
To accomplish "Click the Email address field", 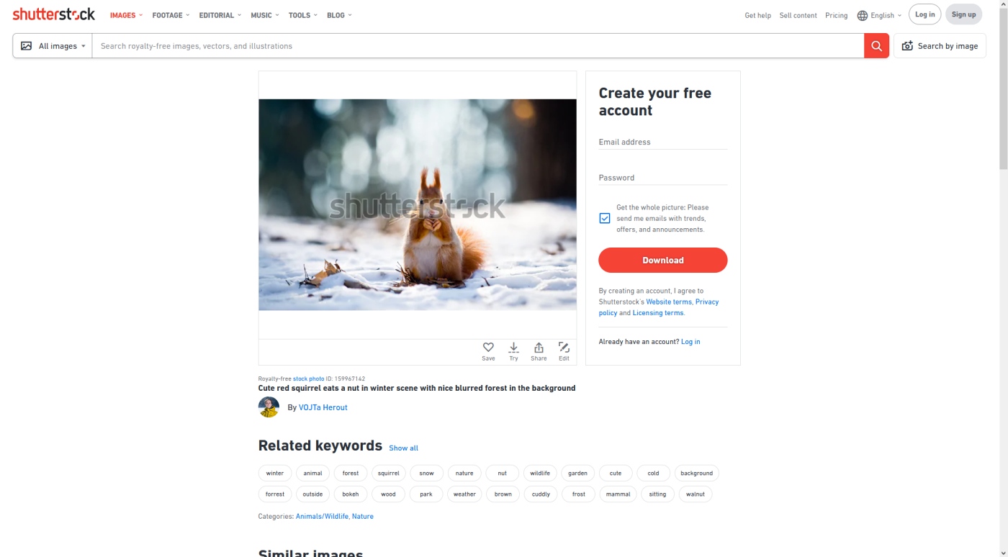I will tap(663, 142).
